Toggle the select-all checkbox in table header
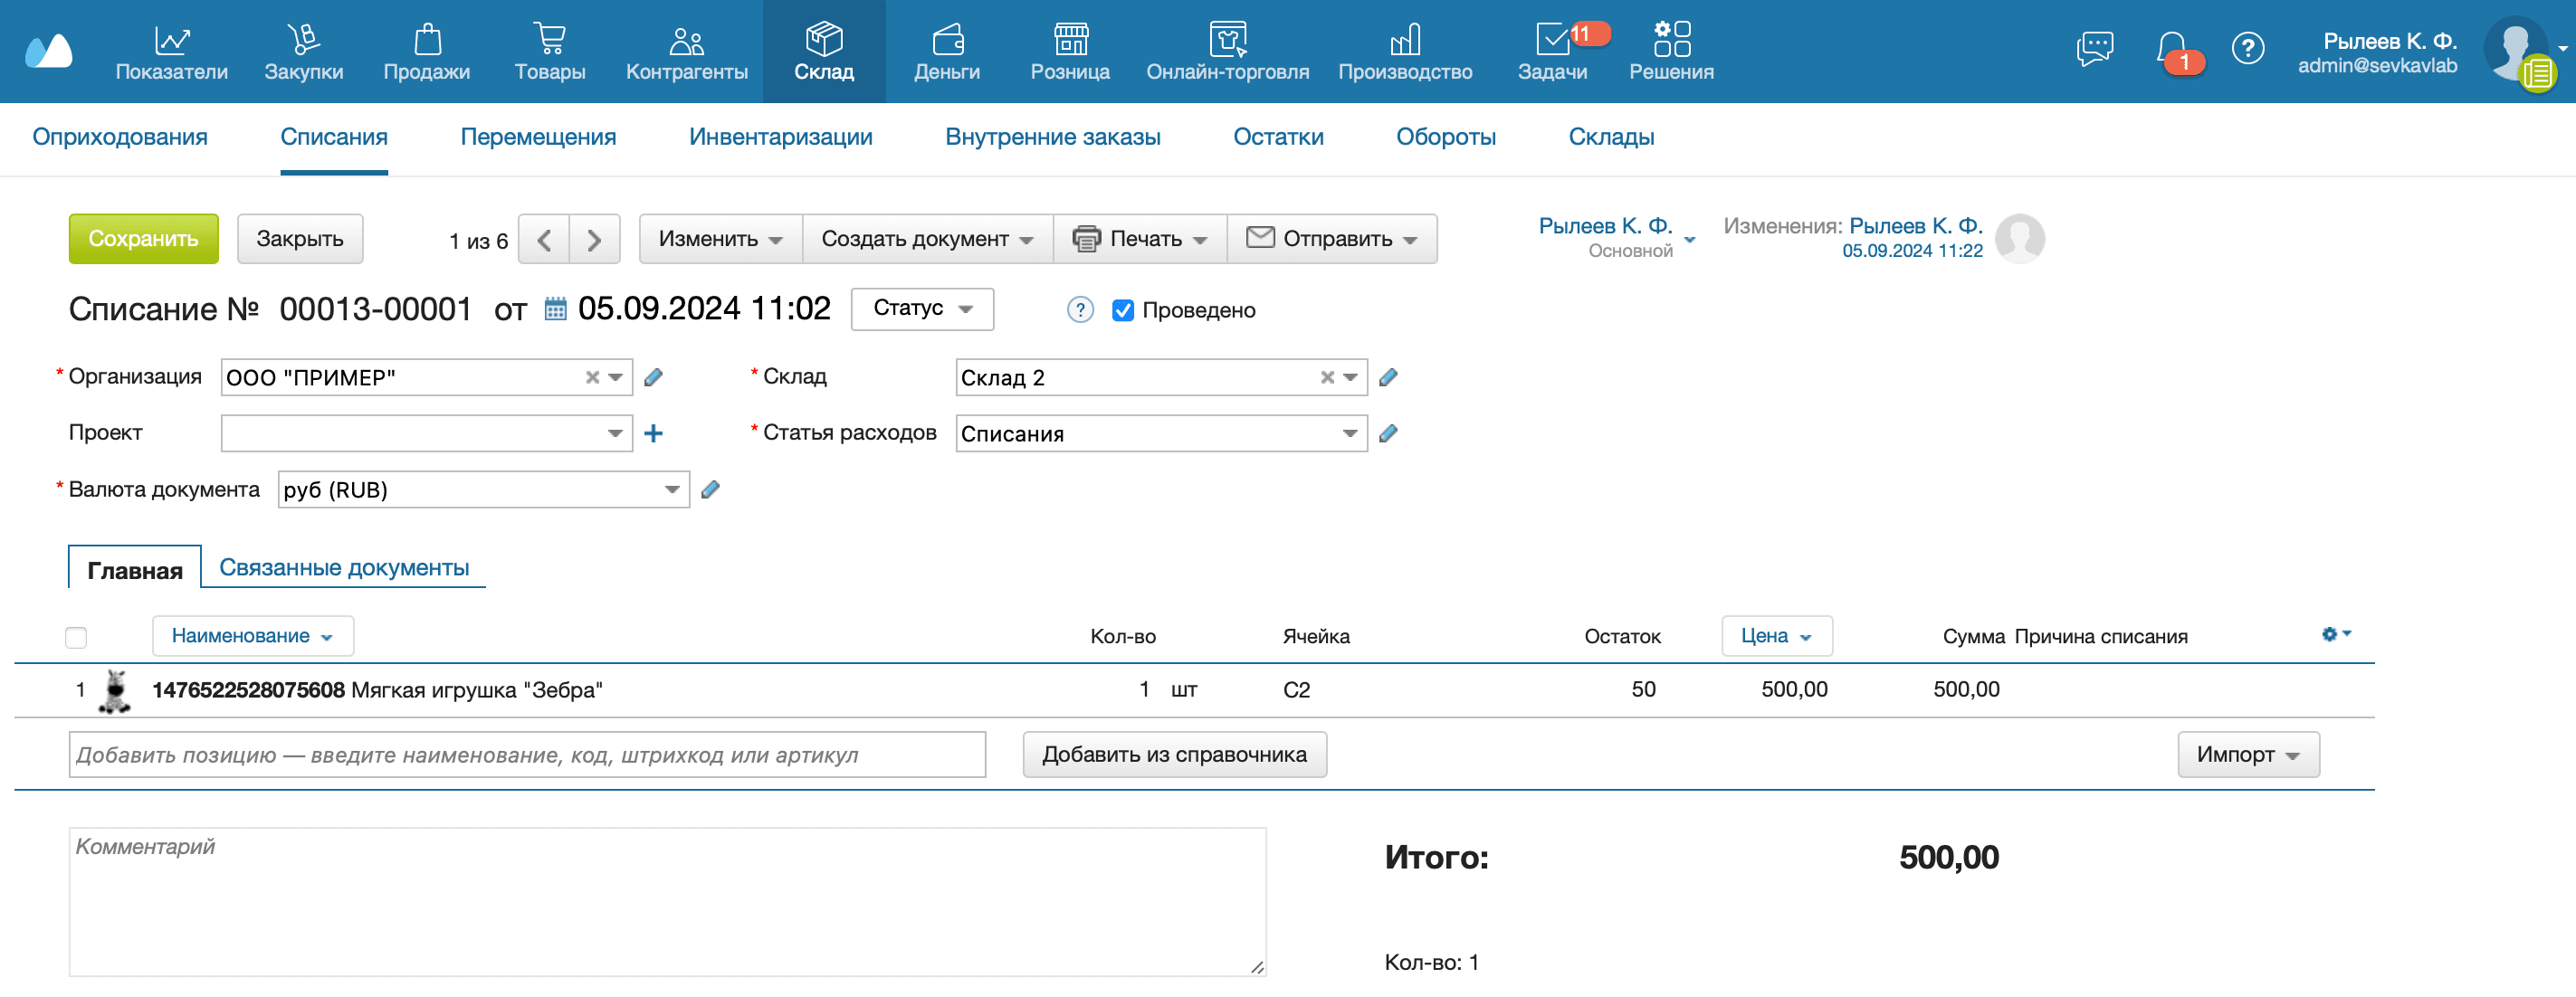The image size is (2576, 997). coord(76,636)
